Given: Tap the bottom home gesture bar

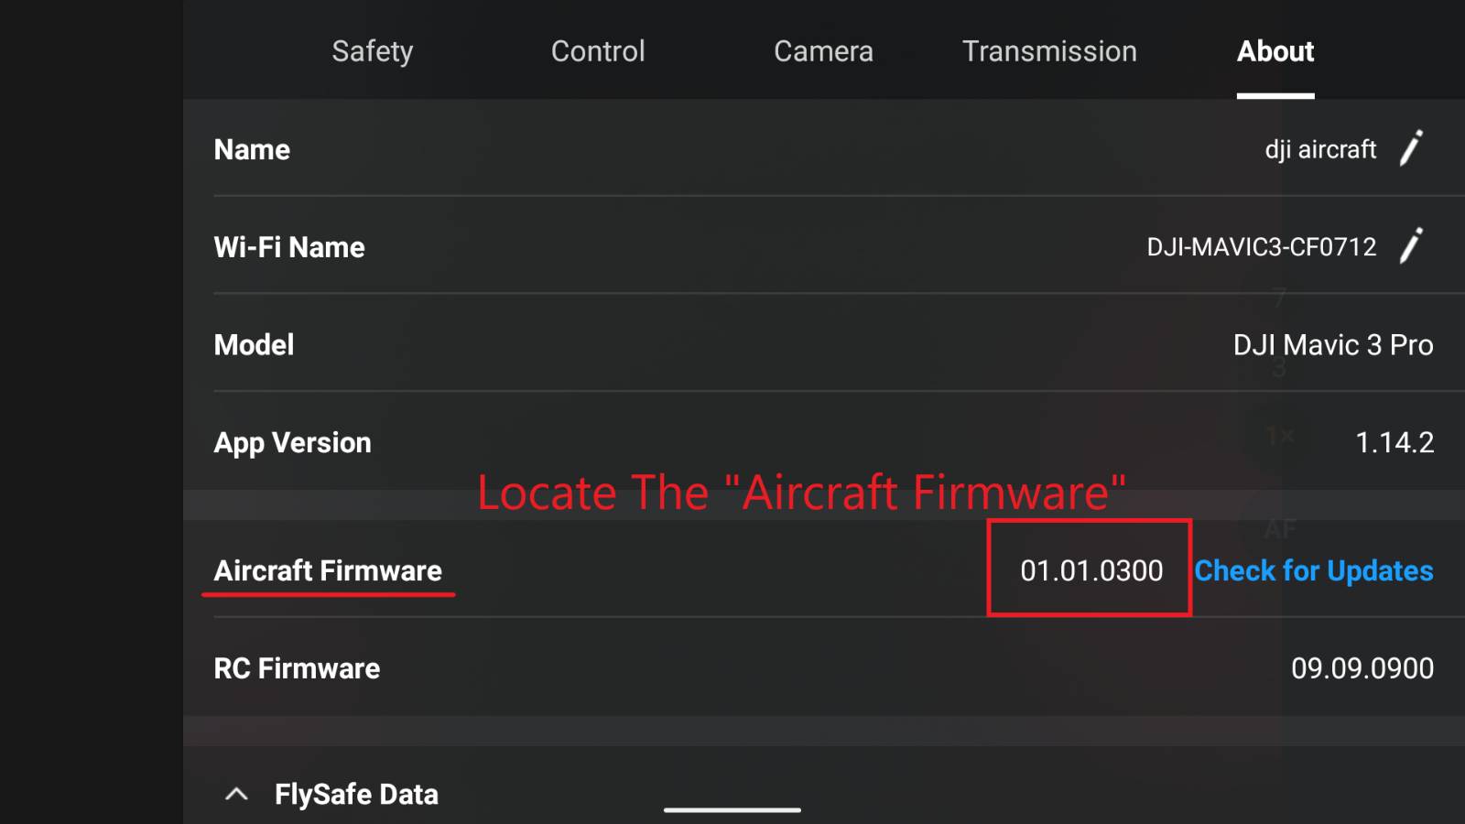Looking at the screenshot, I should click(732, 809).
